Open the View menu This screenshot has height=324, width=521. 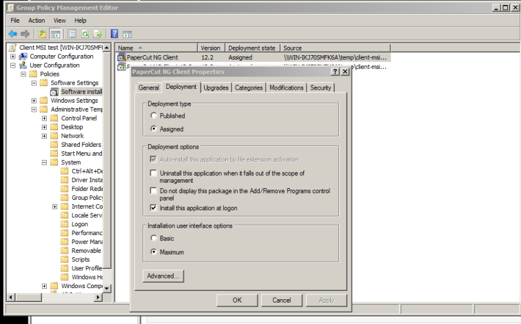pyautogui.click(x=60, y=21)
